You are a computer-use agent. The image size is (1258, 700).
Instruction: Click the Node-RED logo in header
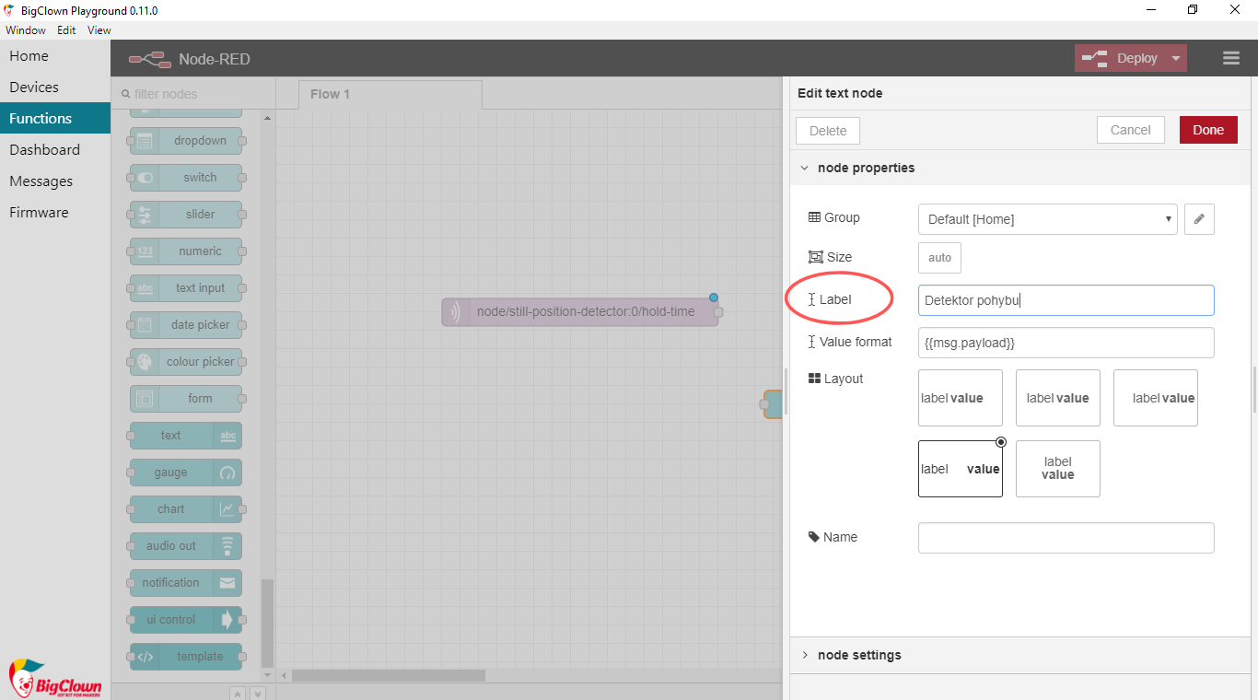coord(149,59)
